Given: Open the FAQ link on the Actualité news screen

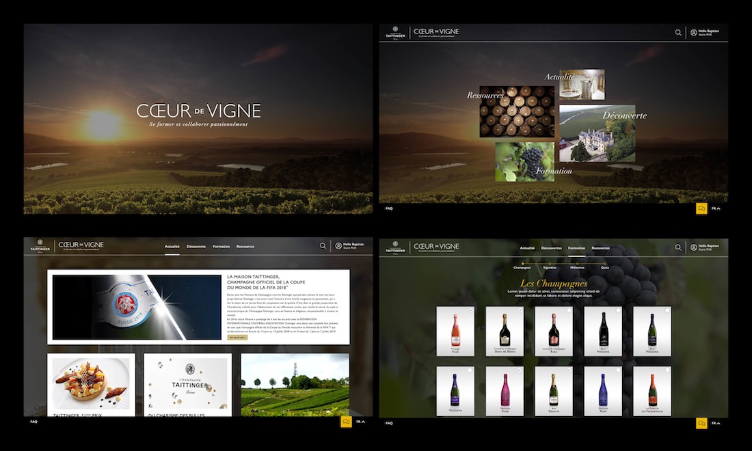Looking at the screenshot, I should 33,422.
